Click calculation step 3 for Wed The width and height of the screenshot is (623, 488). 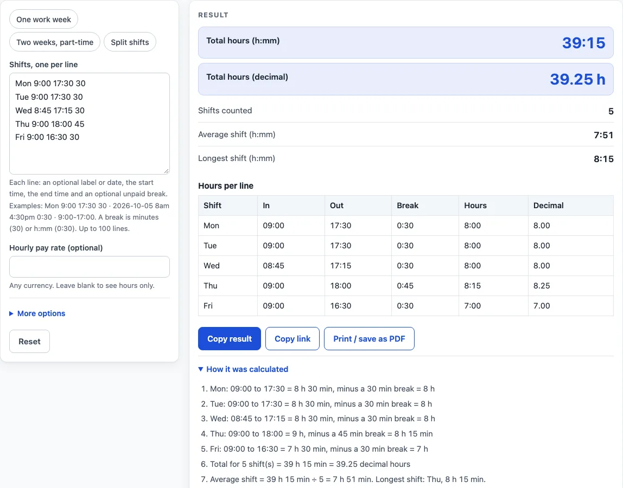coord(322,419)
